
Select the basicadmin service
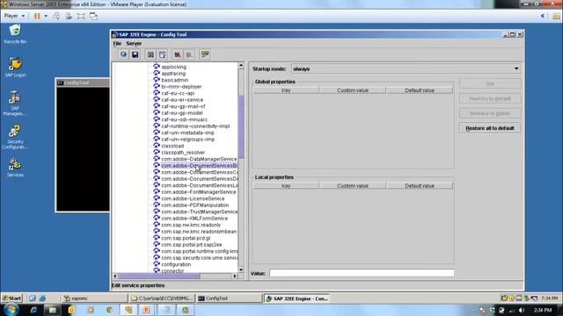174,80
